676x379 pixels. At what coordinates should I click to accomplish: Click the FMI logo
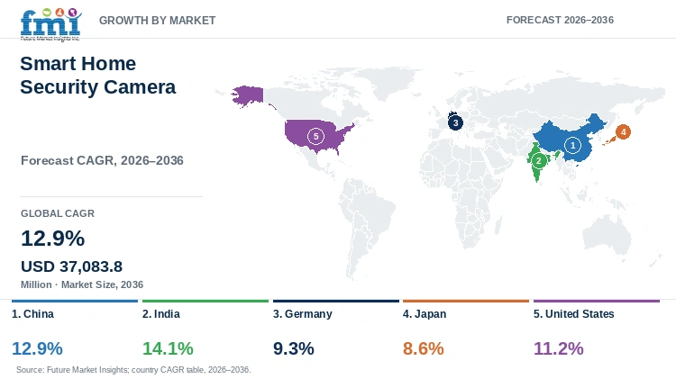(50, 24)
